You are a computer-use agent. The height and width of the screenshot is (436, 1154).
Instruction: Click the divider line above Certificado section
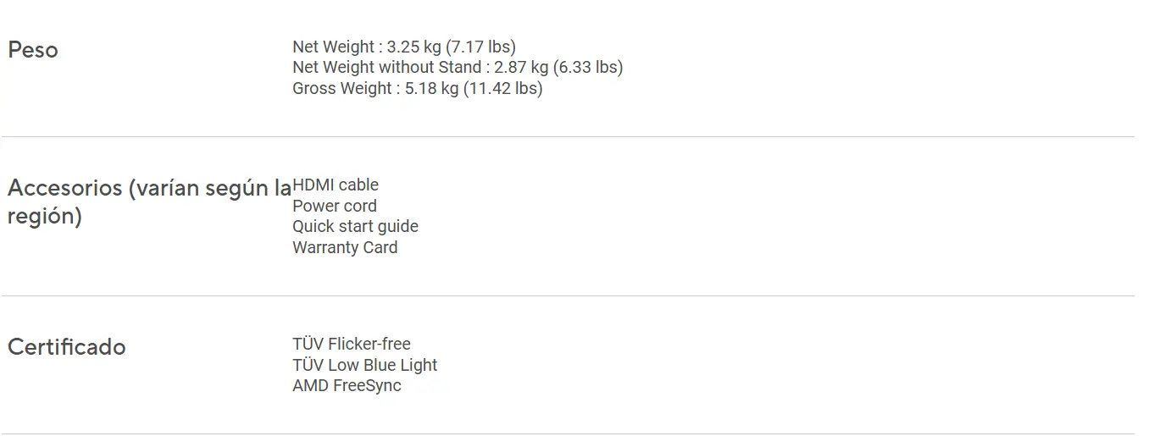pos(568,295)
